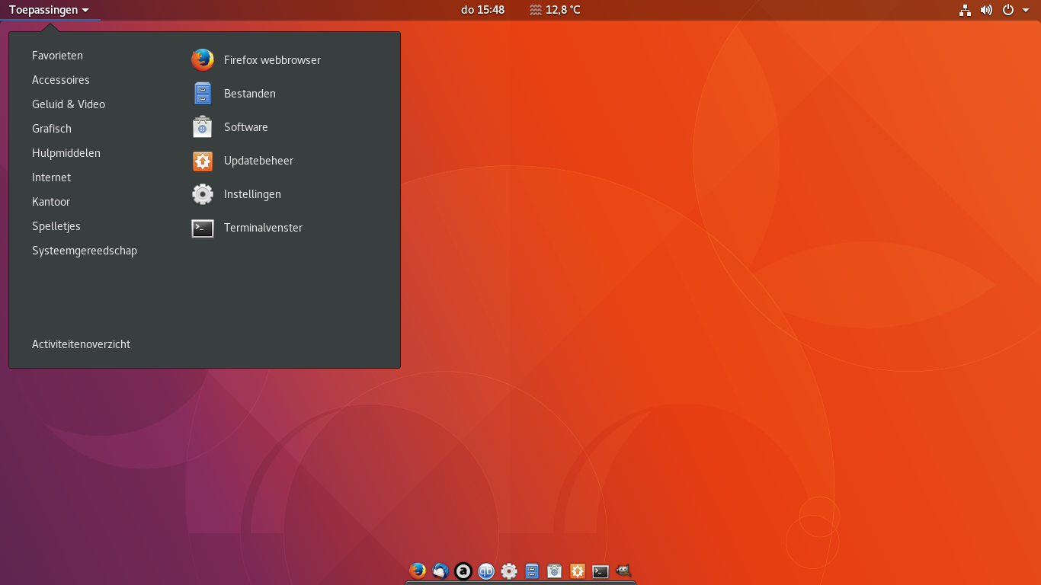Image resolution: width=1041 pixels, height=585 pixels.
Task: Open the file cabinet icon in dock
Action: click(532, 571)
